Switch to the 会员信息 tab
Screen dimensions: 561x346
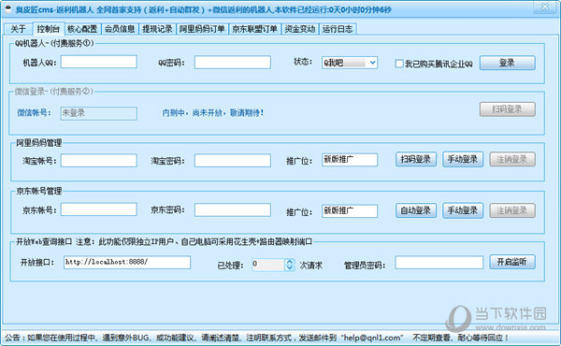coord(120,29)
